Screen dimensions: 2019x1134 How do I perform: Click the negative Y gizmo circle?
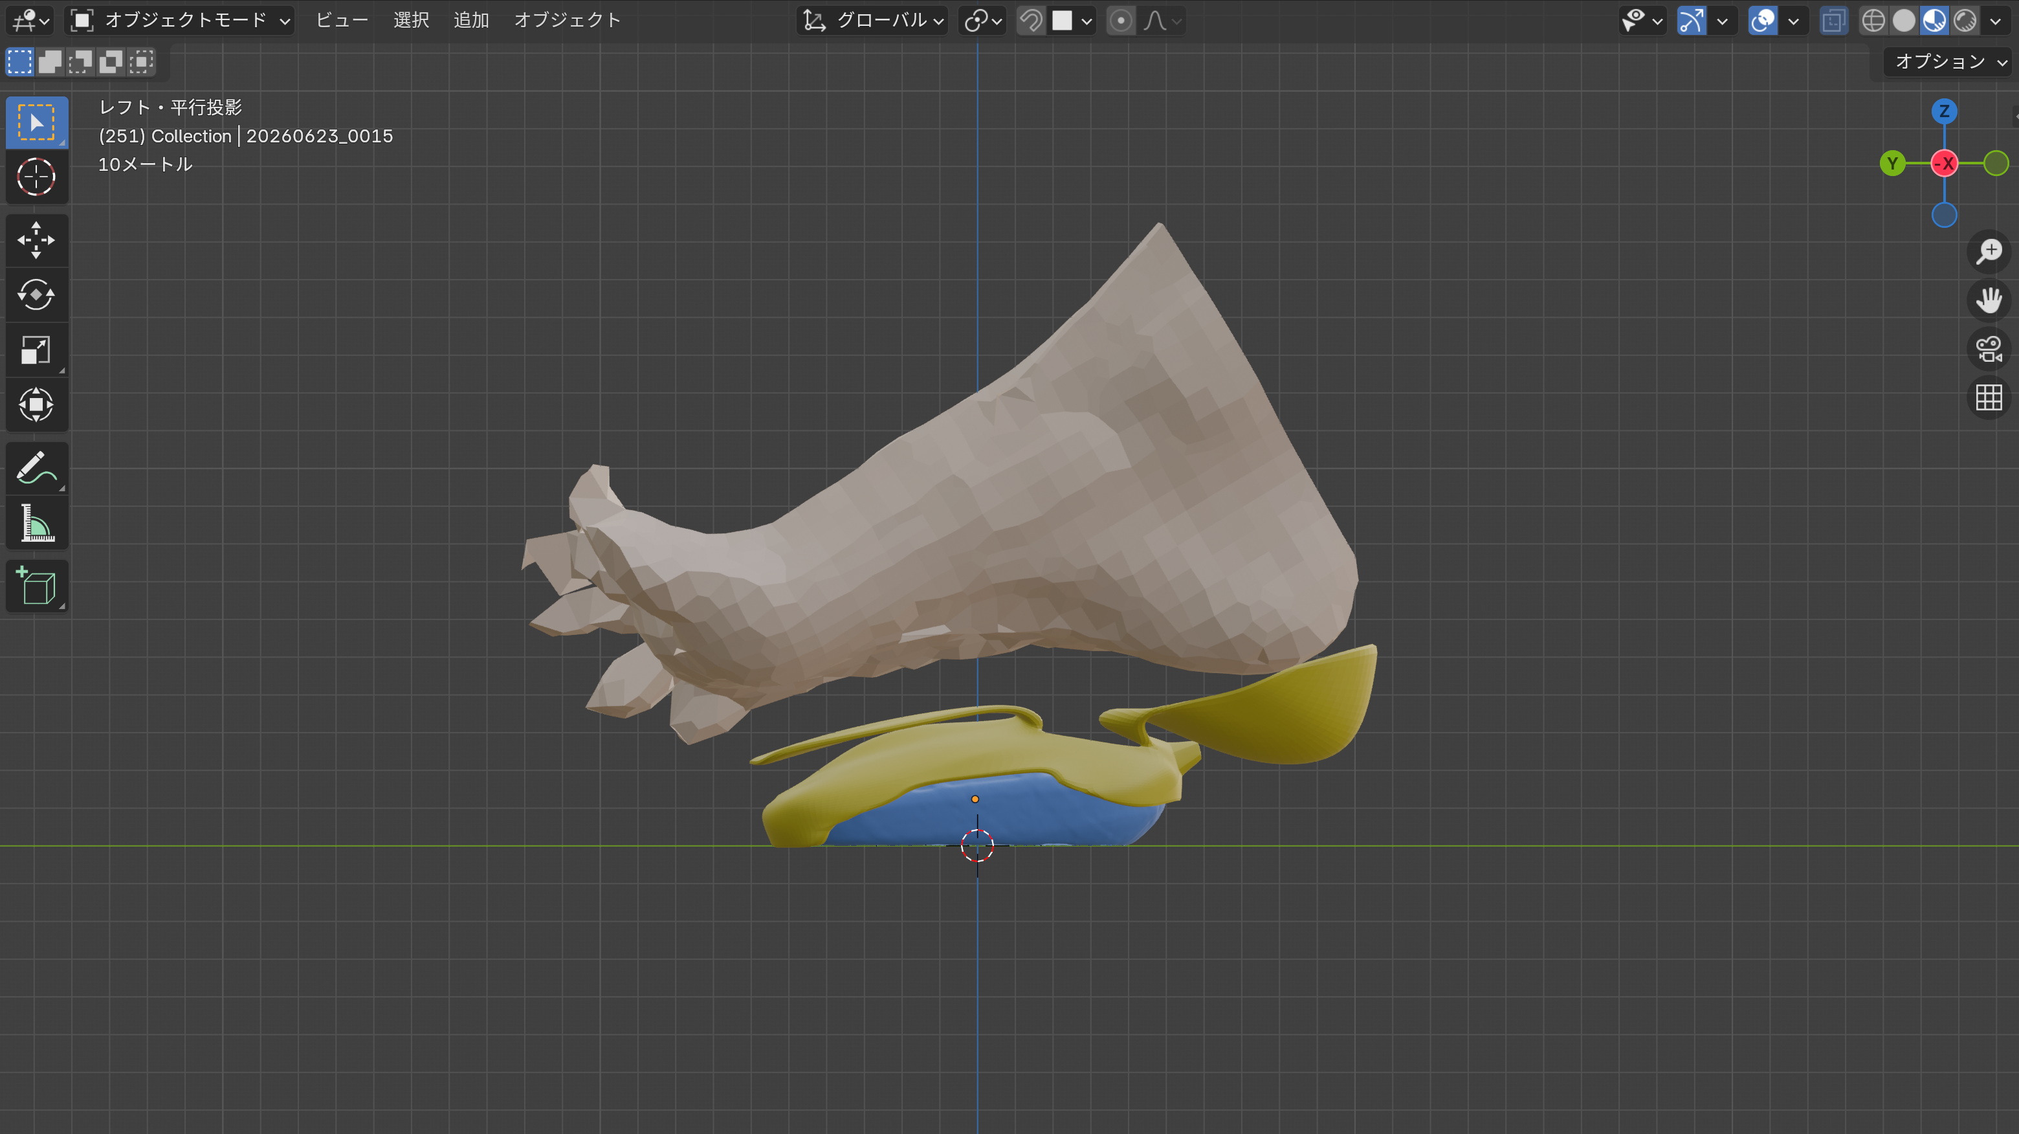pos(1996,163)
